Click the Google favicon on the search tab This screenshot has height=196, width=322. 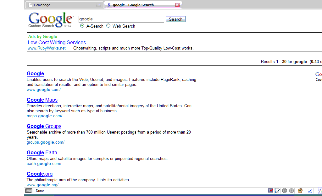point(108,5)
